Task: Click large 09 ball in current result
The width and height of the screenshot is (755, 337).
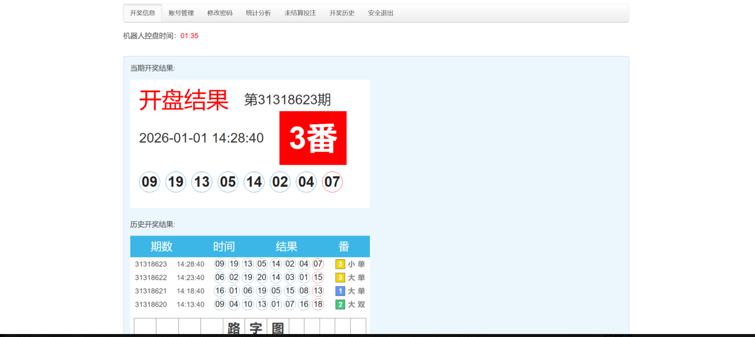Action: 149,182
